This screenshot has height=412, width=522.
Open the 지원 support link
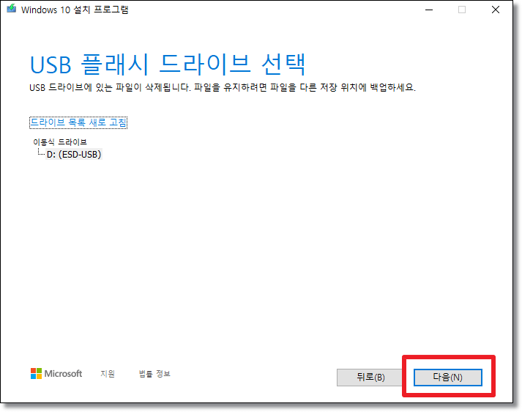coord(108,374)
